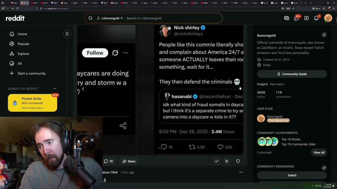Go to previous gallery image arrow
The image size is (337, 189).
(x=83, y=89)
